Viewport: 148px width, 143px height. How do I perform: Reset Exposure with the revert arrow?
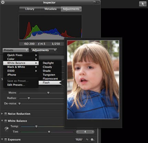(87, 140)
